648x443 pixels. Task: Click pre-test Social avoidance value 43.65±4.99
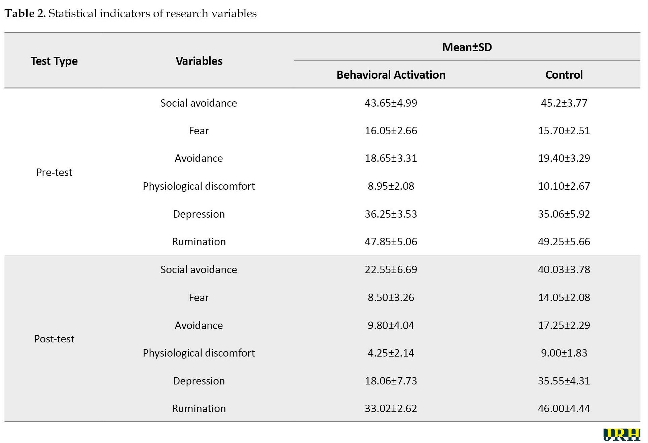click(x=391, y=103)
